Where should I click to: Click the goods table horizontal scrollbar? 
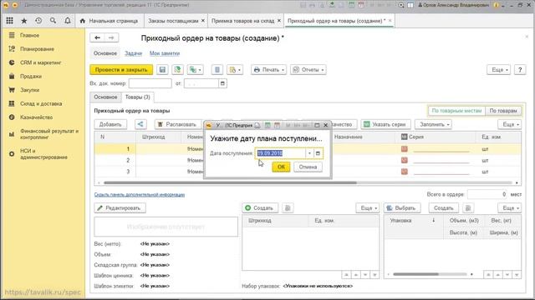point(231,183)
